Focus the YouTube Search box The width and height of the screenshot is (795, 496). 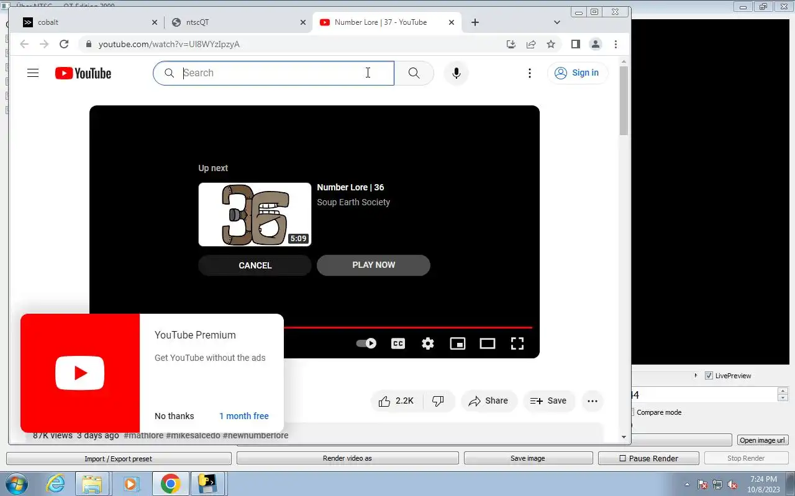274,73
